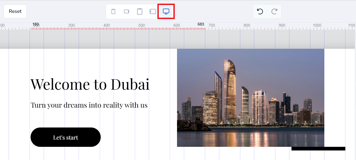Switch to tablet landscape viewport
The width and height of the screenshot is (356, 160).
(x=153, y=11)
